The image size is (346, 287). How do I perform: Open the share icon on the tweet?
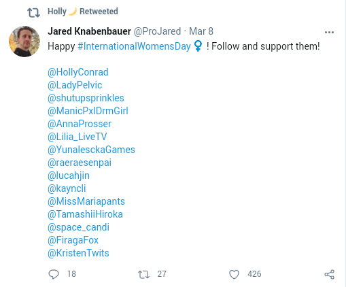click(x=329, y=274)
